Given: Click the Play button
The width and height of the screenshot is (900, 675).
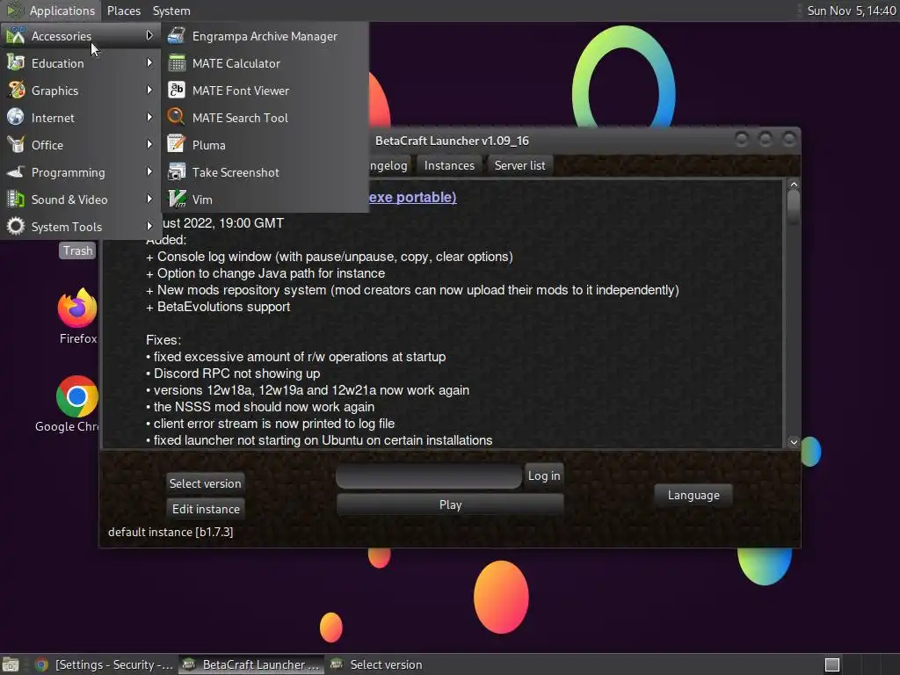Looking at the screenshot, I should [450, 504].
